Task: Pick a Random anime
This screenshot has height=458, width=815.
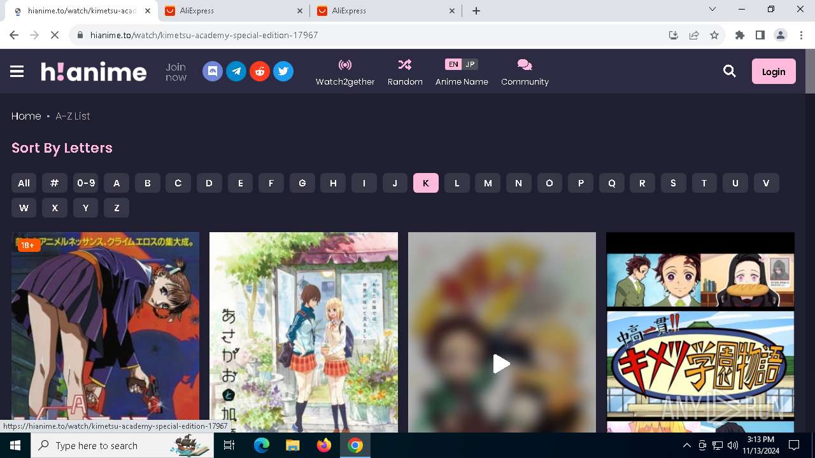Action: [x=405, y=72]
